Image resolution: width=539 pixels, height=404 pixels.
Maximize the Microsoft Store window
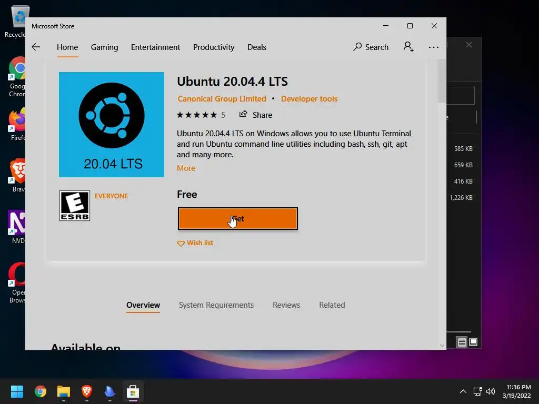[410, 26]
